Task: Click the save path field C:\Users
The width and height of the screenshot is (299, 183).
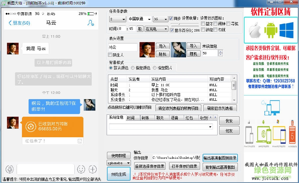Action: click(176, 158)
